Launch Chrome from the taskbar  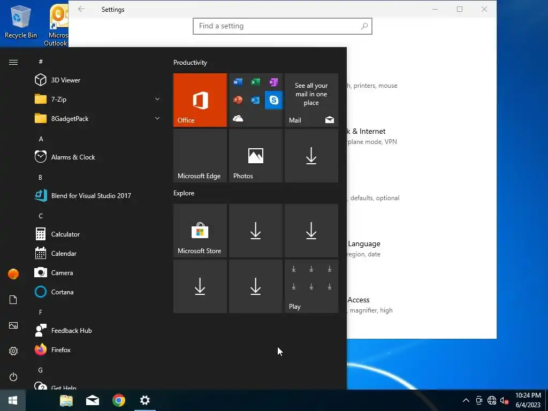pos(118,400)
